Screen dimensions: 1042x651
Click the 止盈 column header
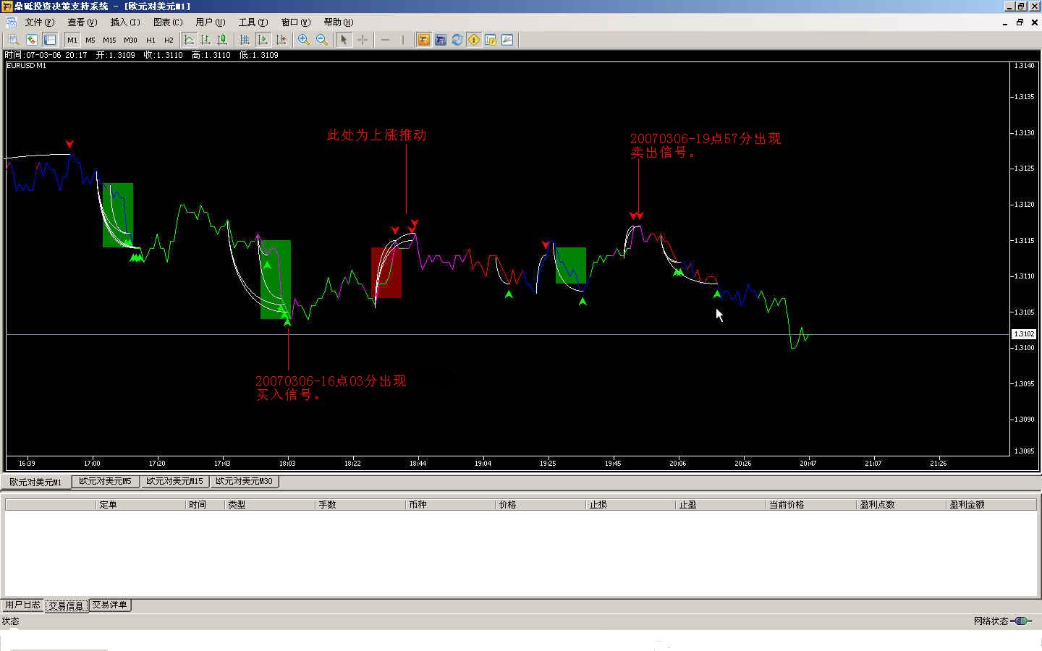(x=721, y=504)
